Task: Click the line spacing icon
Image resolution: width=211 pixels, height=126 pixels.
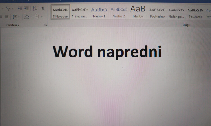Action: coord(15,17)
